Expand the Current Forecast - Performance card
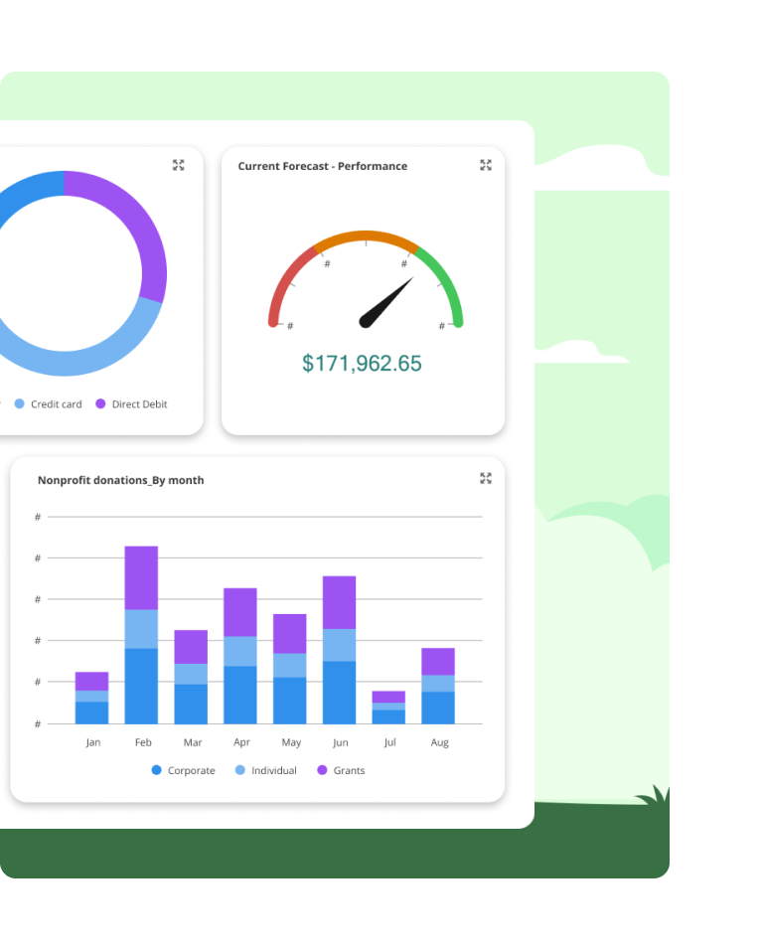The height and width of the screenshot is (951, 762). tap(486, 165)
